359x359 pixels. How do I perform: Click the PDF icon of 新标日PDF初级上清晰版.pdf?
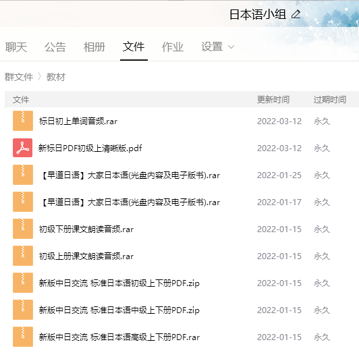point(22,148)
